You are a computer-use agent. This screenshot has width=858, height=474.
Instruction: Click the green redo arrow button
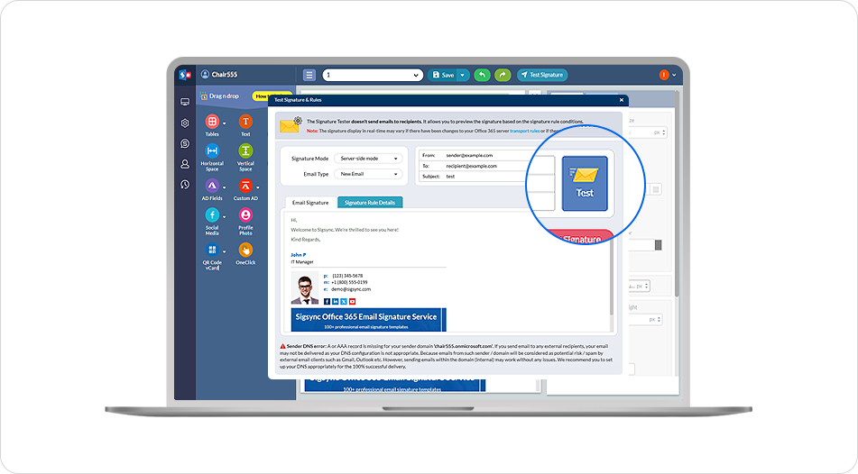[x=503, y=75]
